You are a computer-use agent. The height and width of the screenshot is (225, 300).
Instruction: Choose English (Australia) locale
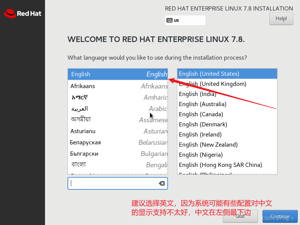[x=227, y=104]
